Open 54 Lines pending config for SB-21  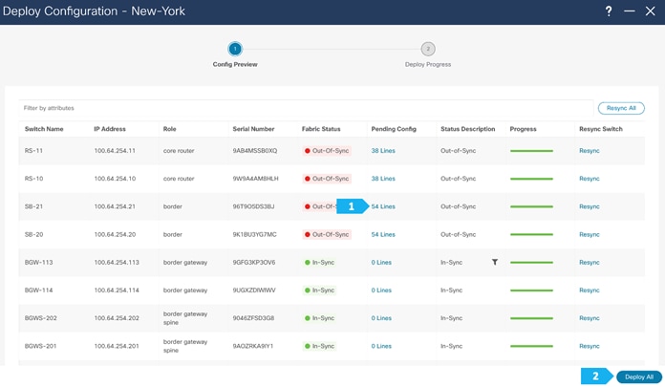383,206
